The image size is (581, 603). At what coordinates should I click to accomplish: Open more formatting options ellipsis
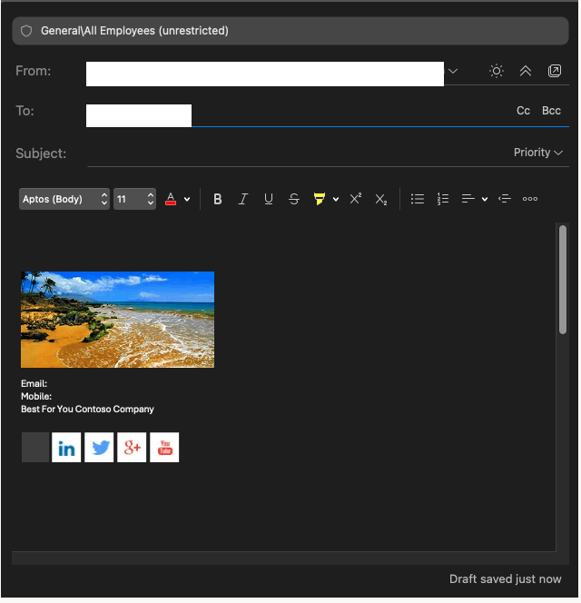[x=530, y=199]
